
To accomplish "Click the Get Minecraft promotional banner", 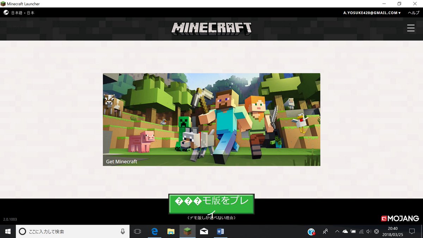I will [211, 120].
